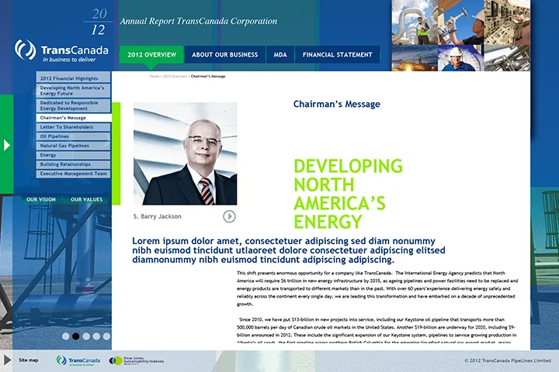This screenshot has height=372, width=559.
Task: Select Developing North America's Energy Future item
Action: coord(73,91)
